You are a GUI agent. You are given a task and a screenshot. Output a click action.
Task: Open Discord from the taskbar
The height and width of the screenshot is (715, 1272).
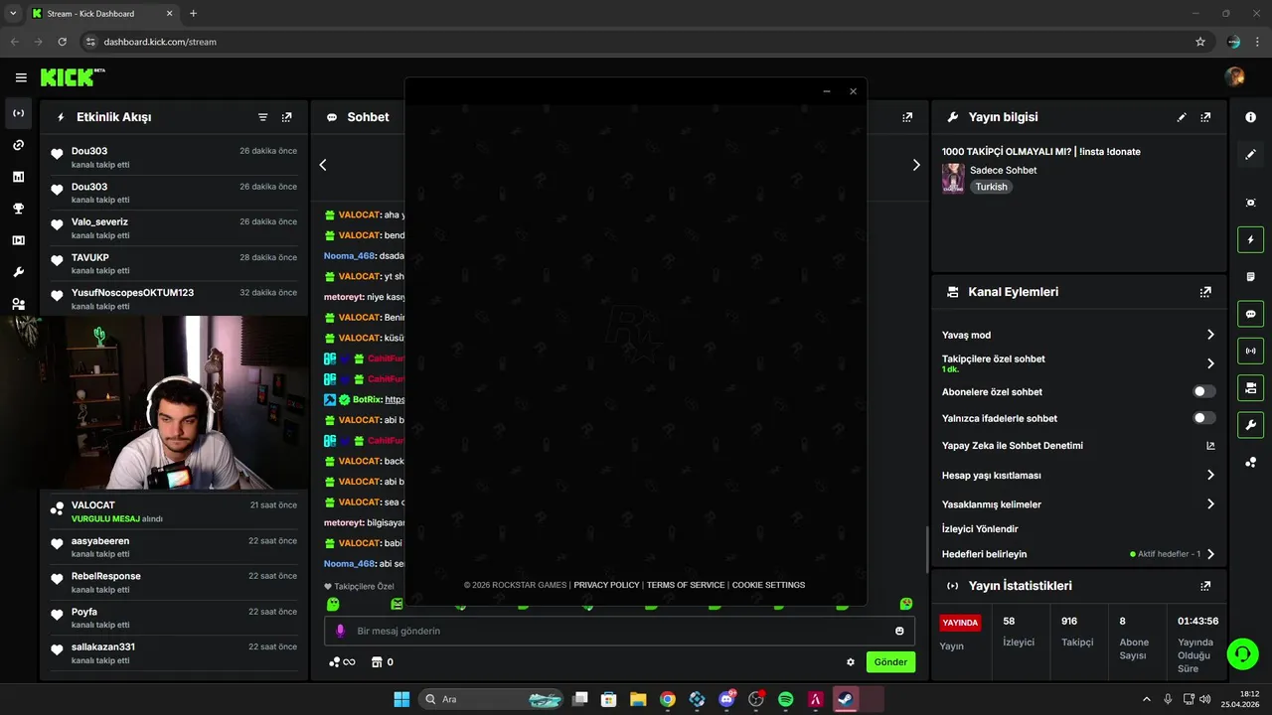click(726, 699)
